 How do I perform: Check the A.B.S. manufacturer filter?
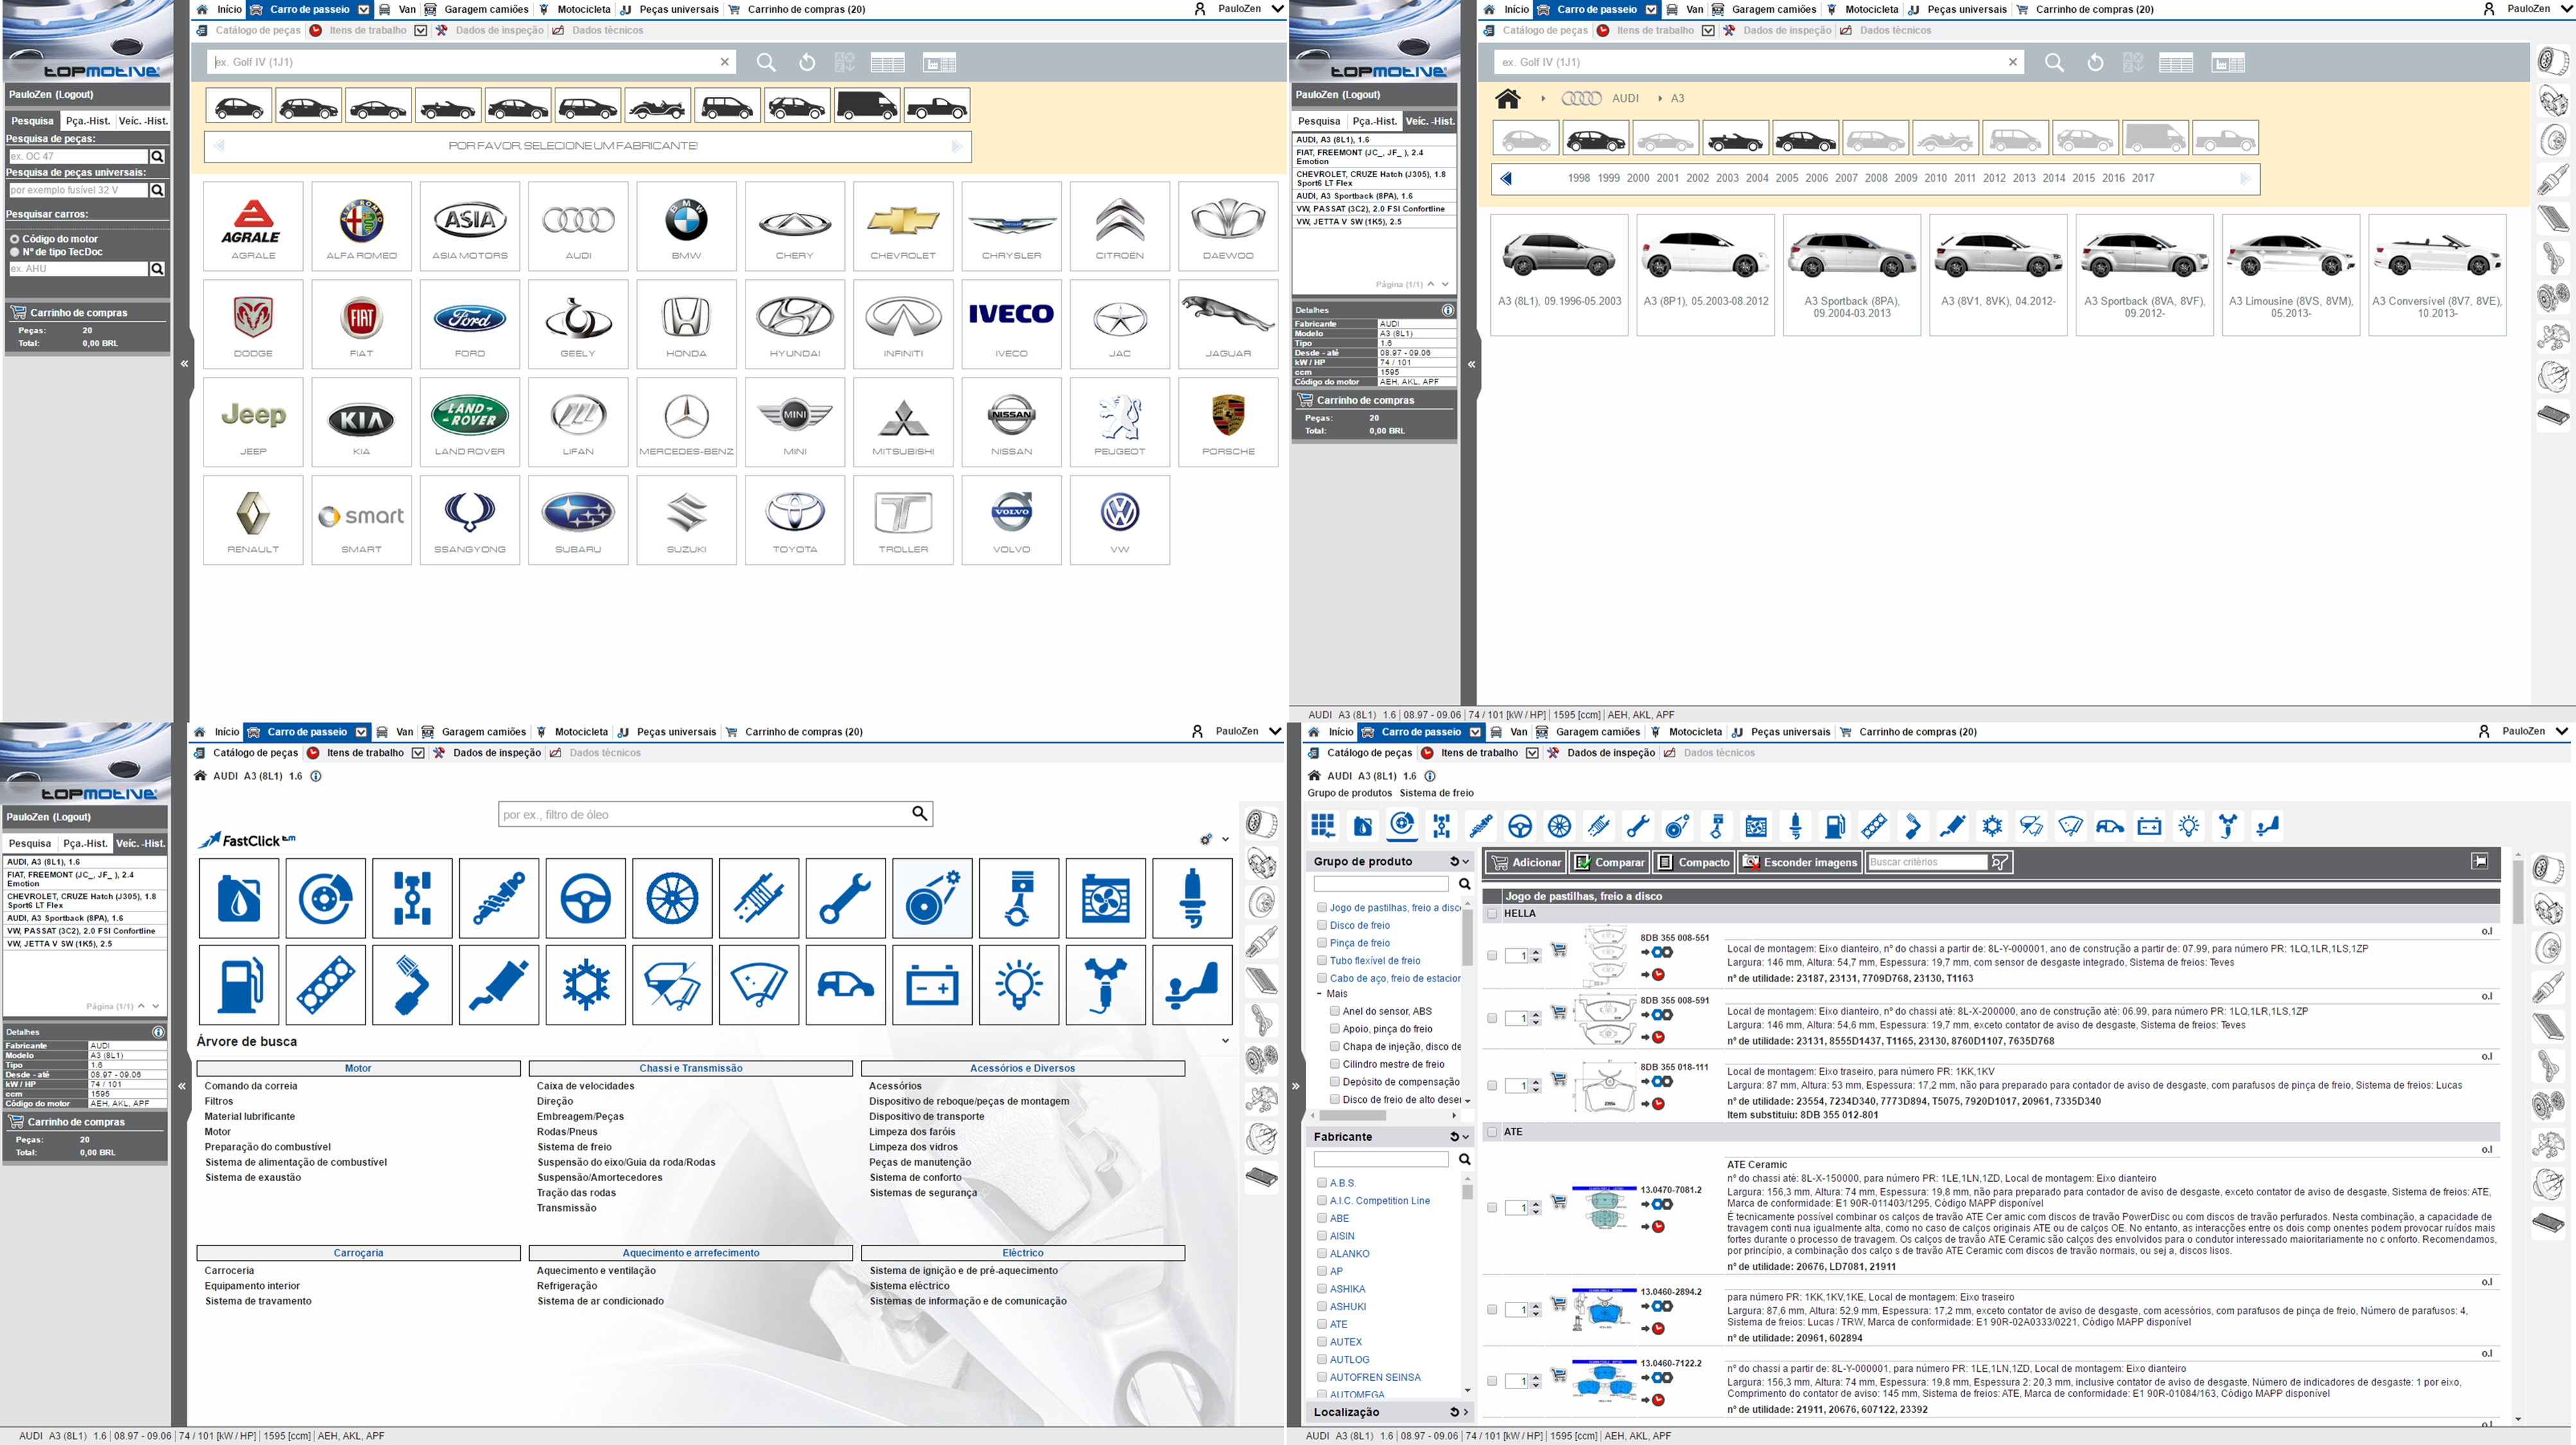click(1322, 1183)
